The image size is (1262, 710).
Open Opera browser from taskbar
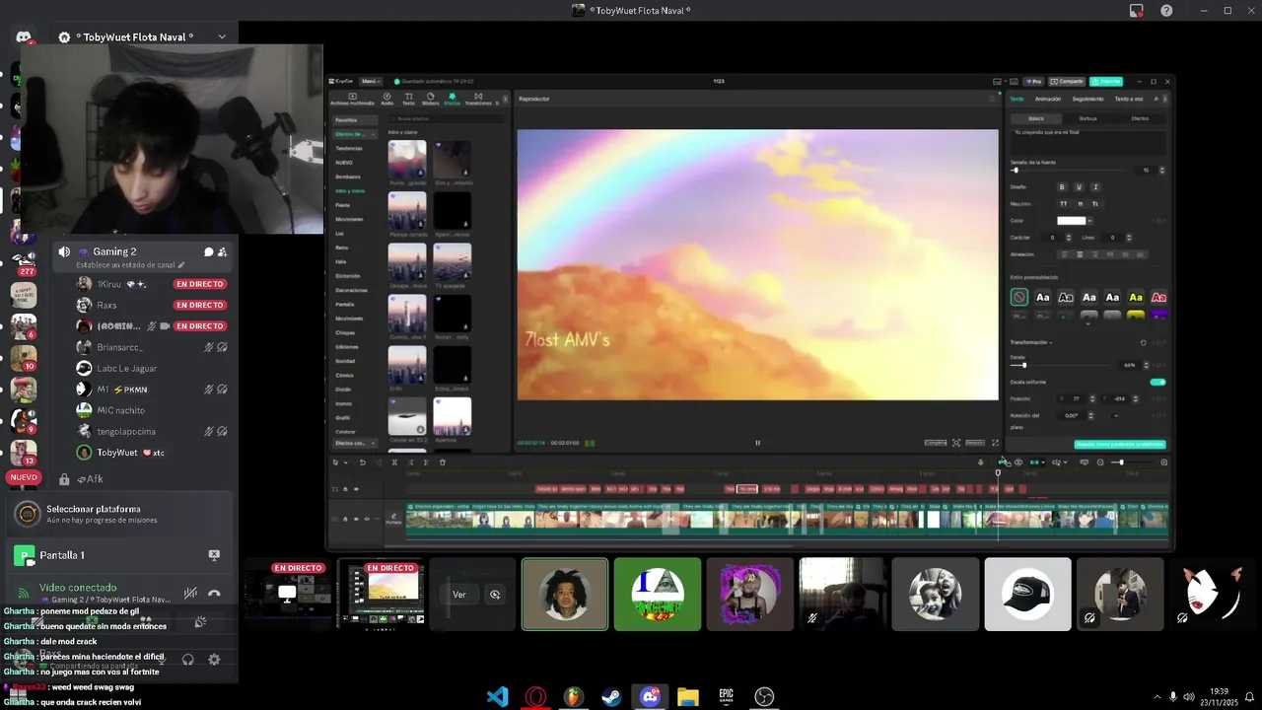pos(536,696)
